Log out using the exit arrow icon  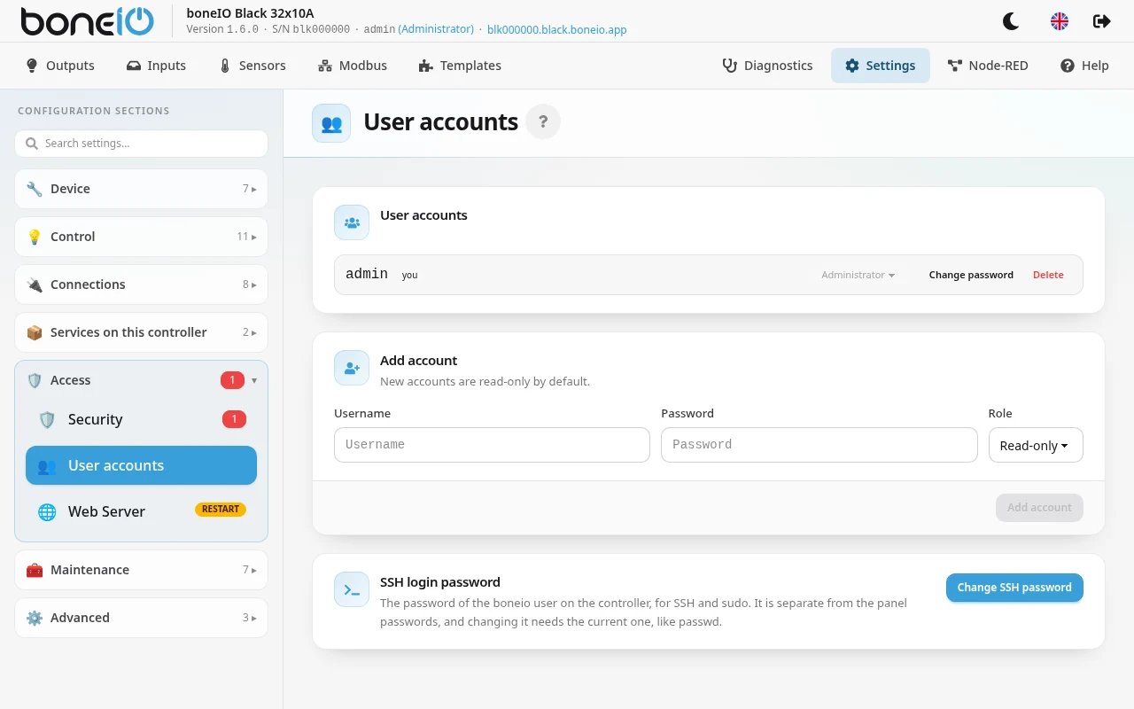pos(1102,21)
